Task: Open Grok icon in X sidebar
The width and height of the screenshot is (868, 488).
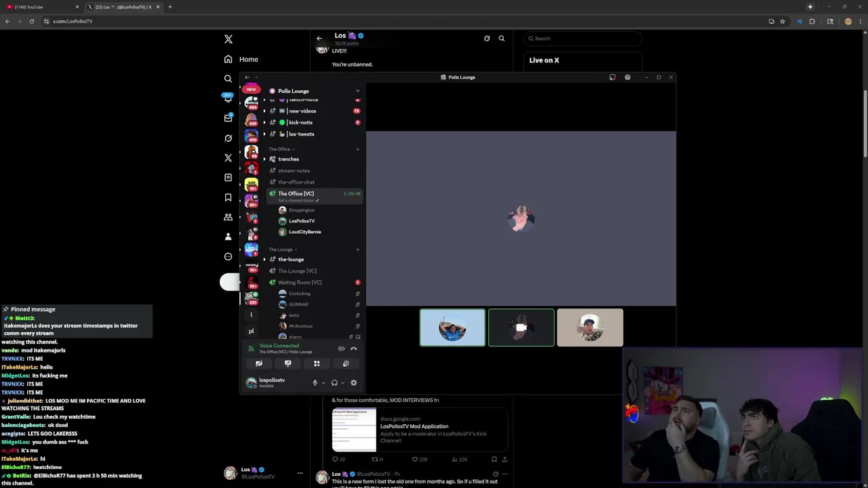Action: (x=229, y=138)
